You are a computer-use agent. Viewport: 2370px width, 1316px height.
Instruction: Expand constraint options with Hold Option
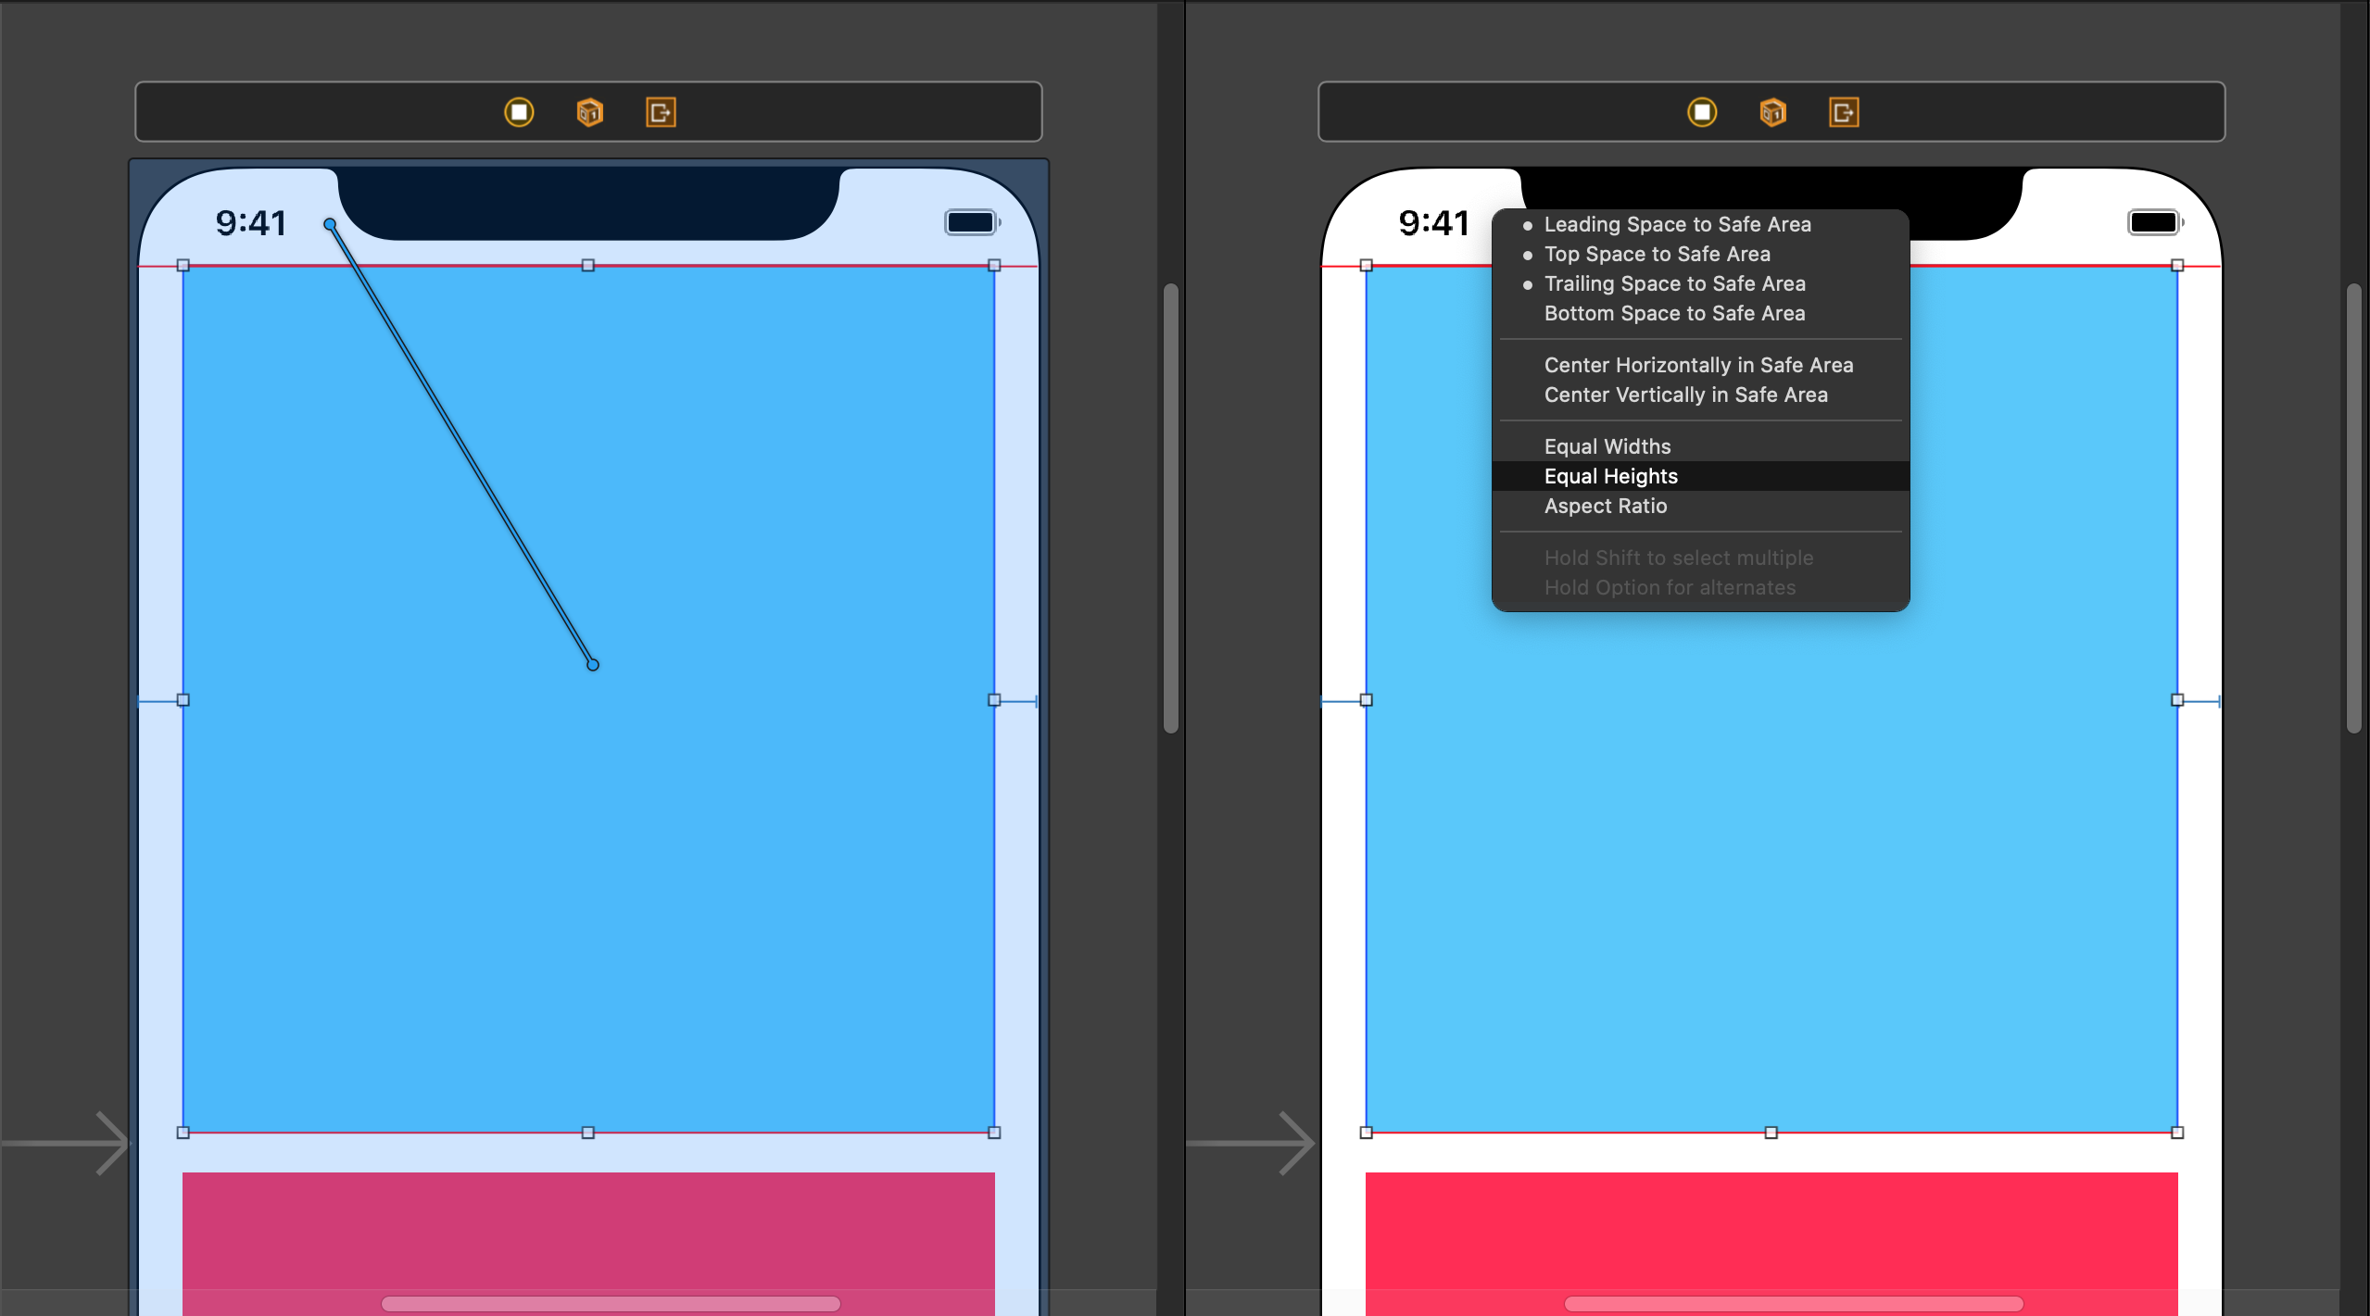tap(1670, 587)
